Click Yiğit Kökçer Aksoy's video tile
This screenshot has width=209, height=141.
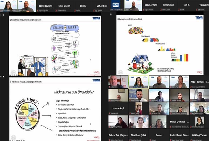[x=118, y=121]
